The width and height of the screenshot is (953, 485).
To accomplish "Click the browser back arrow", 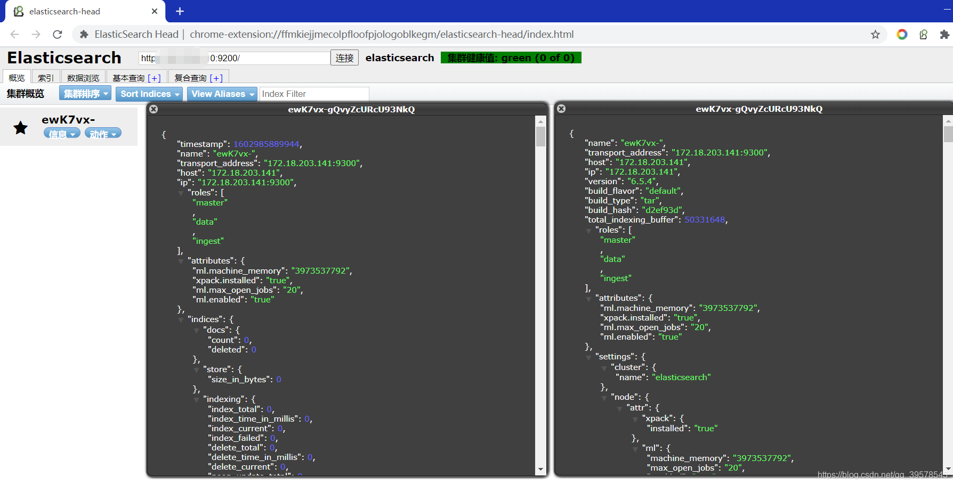I will [x=14, y=35].
